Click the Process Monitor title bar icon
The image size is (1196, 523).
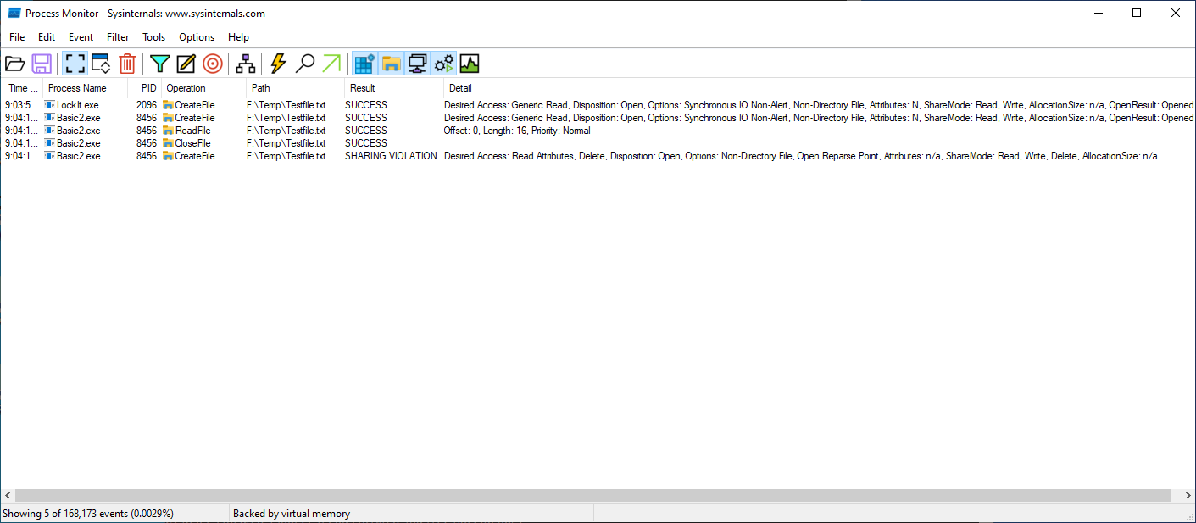[14, 13]
